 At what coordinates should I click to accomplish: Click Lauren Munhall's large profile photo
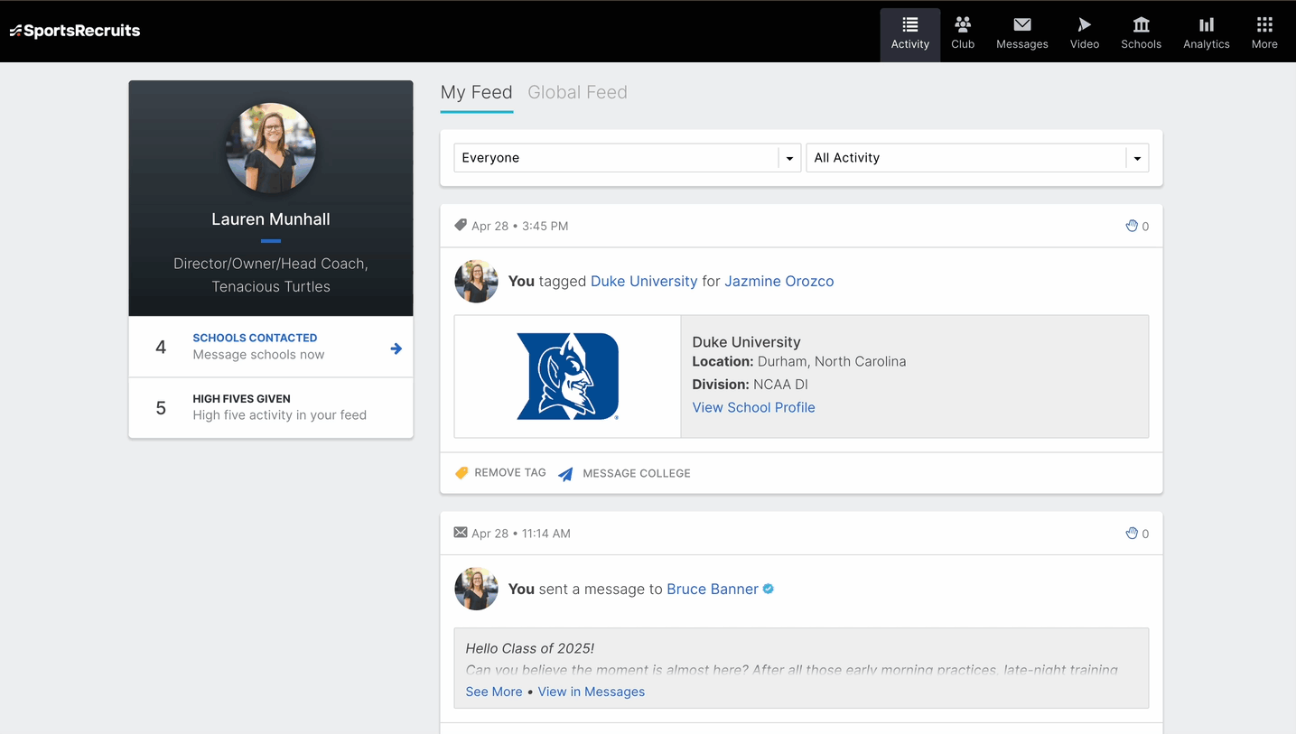[x=271, y=148]
